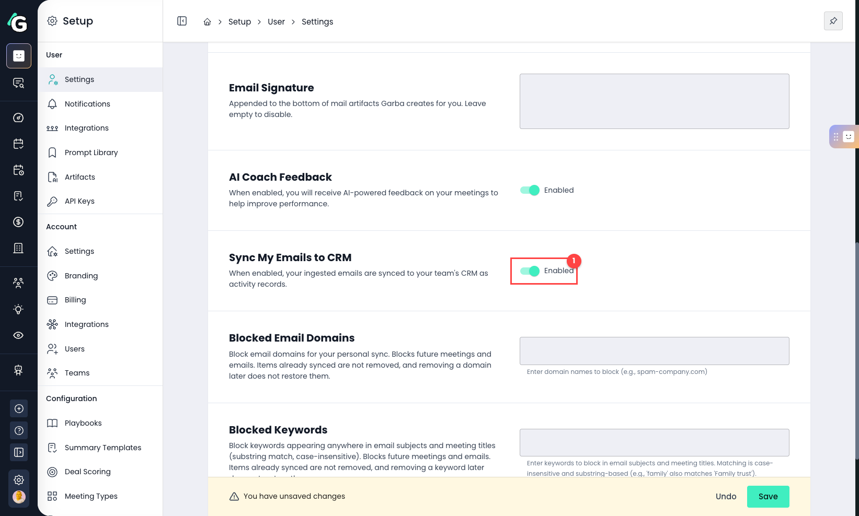Click the Blocked Keywords input field

(655, 443)
